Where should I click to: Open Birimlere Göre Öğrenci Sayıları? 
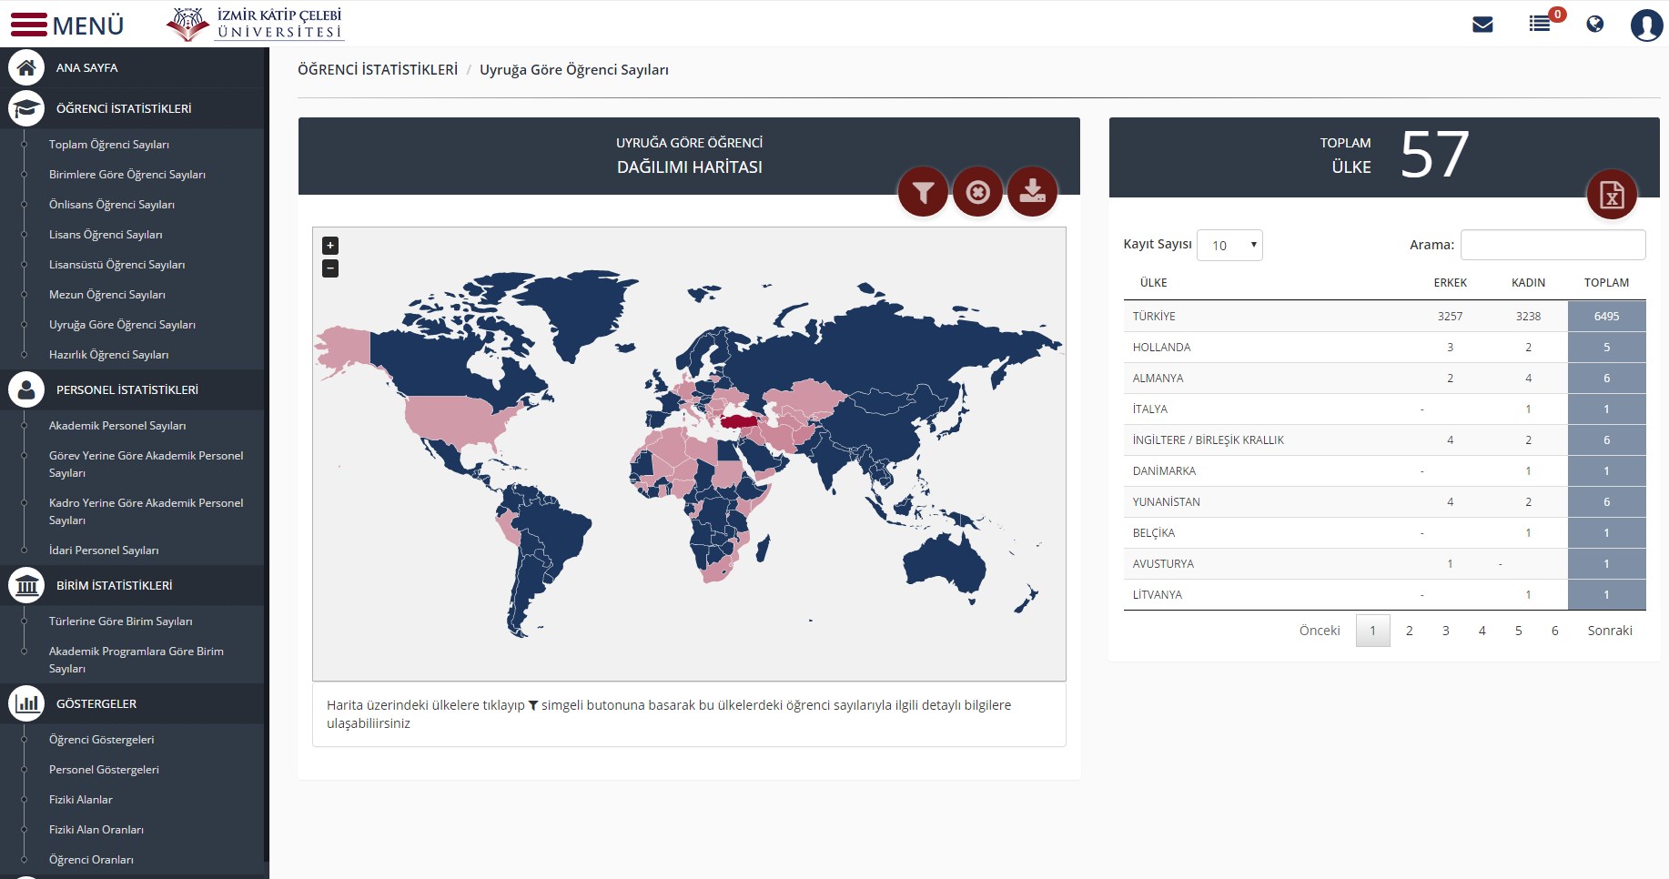(127, 175)
